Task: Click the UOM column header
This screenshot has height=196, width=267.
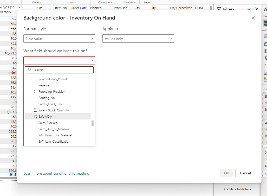Action: click(x=199, y=8)
